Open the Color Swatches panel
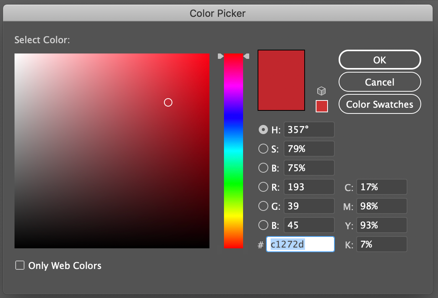The height and width of the screenshot is (298, 438). 380,104
